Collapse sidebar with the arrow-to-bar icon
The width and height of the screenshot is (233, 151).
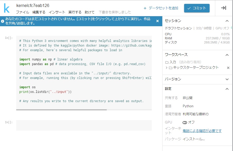click(x=224, y=8)
